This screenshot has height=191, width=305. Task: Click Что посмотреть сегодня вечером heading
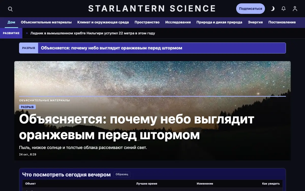[x=66, y=175]
